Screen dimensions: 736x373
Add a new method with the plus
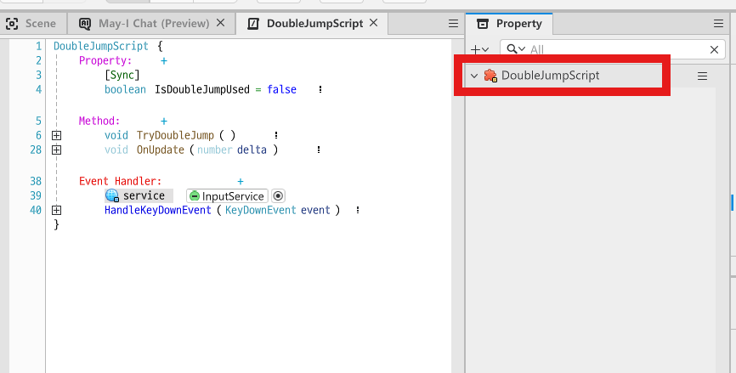tap(164, 121)
